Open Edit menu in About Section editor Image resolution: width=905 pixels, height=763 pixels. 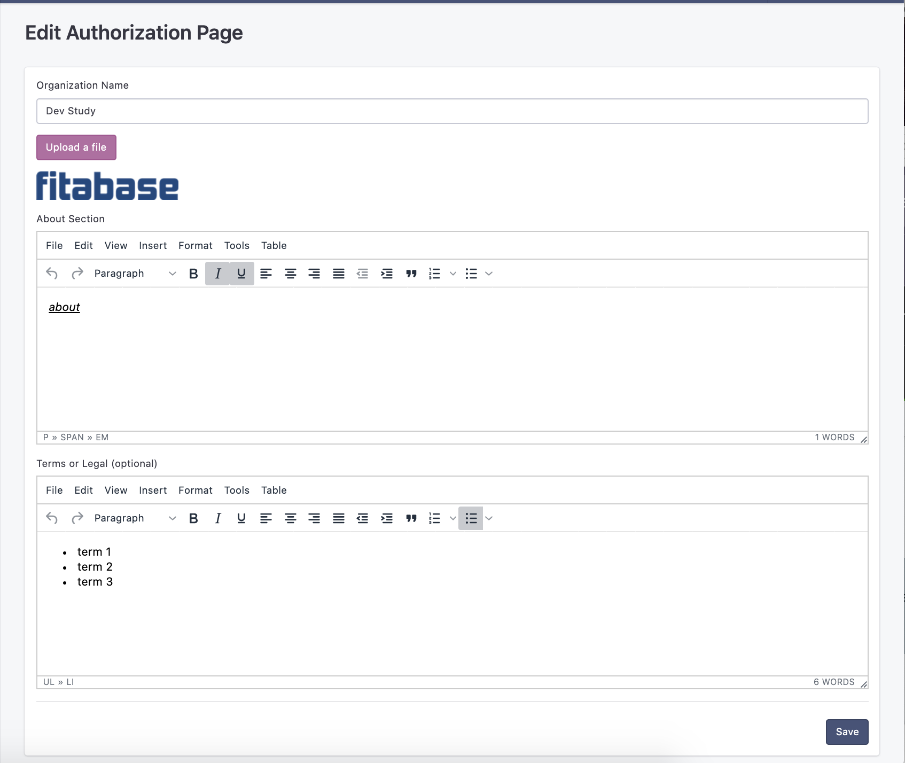83,246
